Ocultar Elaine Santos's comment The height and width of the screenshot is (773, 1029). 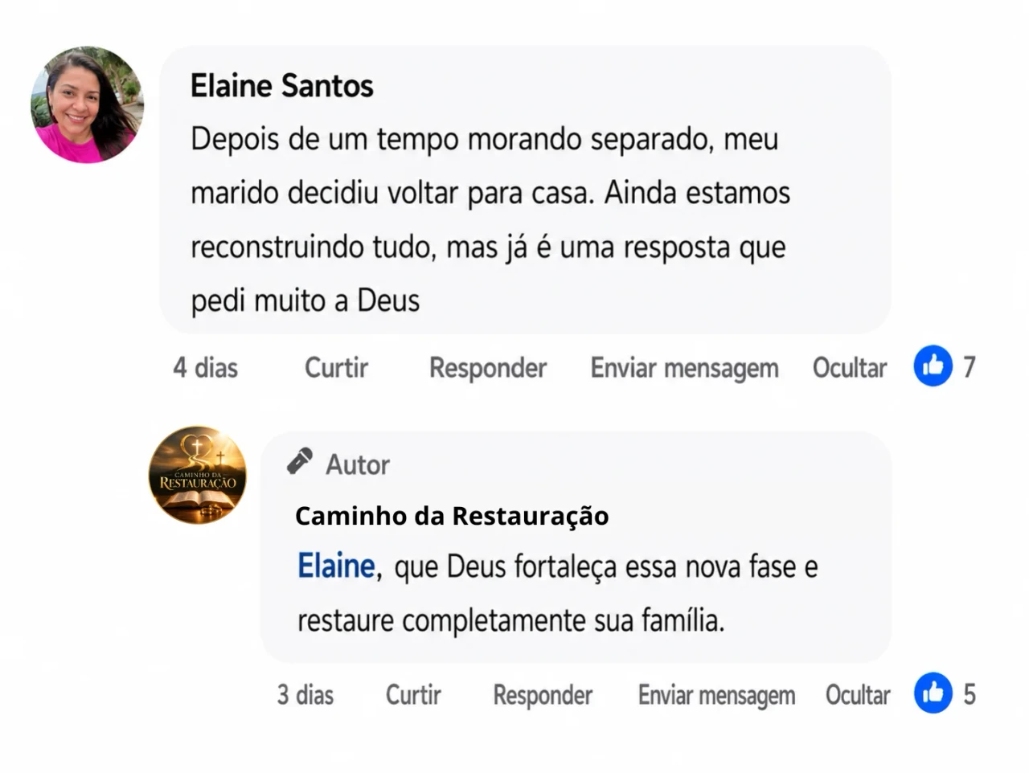pos(850,368)
